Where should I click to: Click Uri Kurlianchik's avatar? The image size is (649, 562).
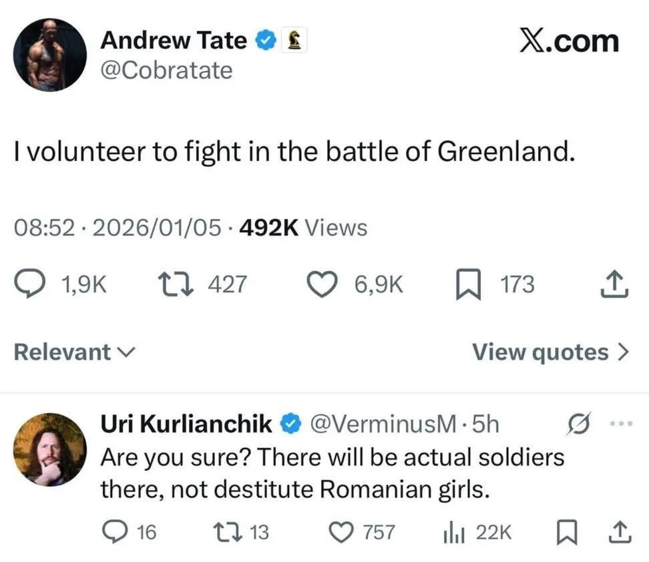[x=49, y=449]
